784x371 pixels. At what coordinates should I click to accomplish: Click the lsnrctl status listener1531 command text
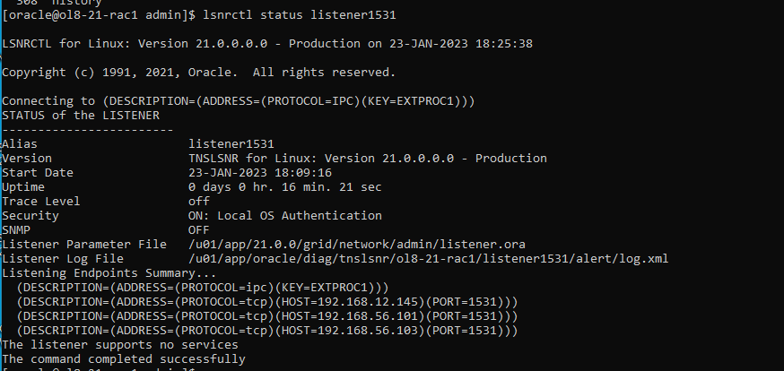pyautogui.click(x=300, y=15)
